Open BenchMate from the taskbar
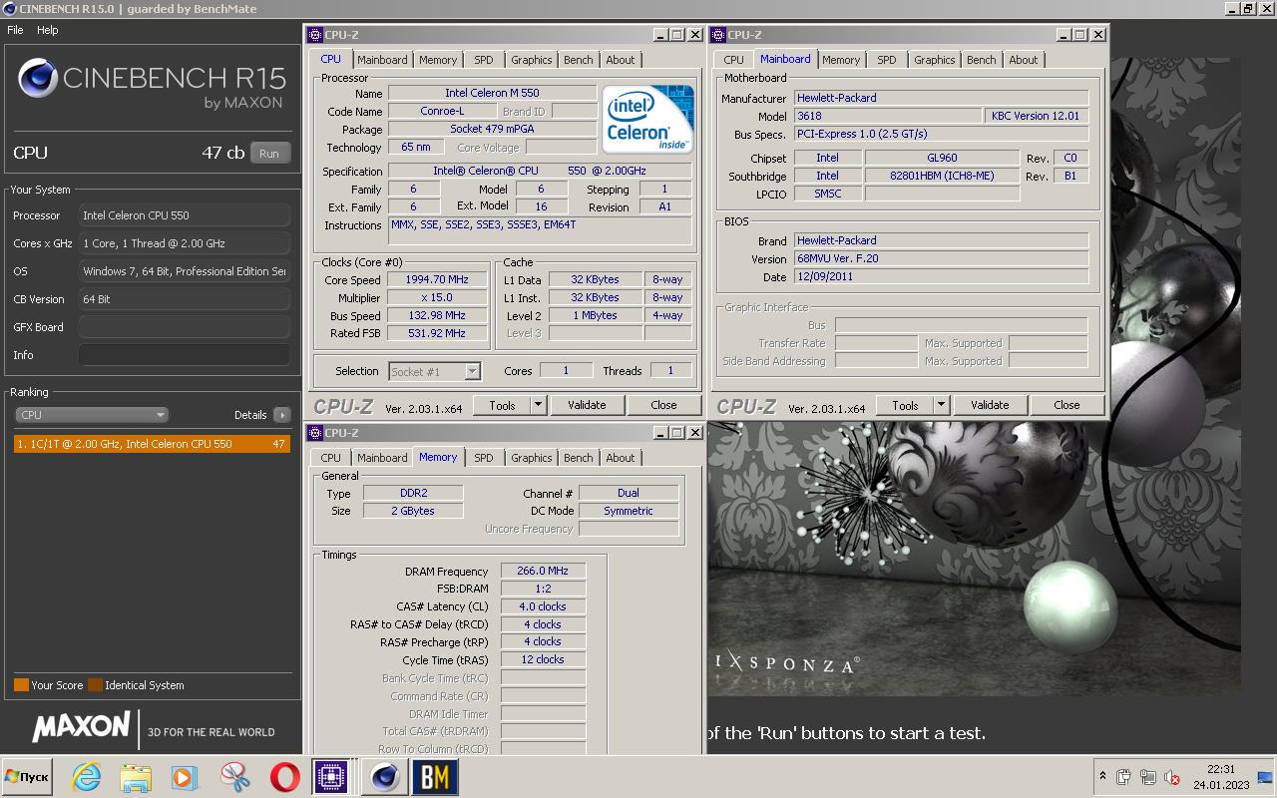 [x=434, y=777]
